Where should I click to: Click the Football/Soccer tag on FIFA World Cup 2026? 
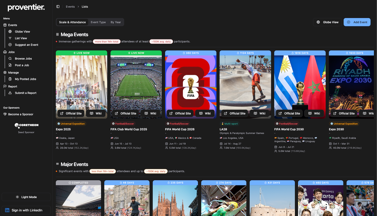pyautogui.click(x=178, y=124)
